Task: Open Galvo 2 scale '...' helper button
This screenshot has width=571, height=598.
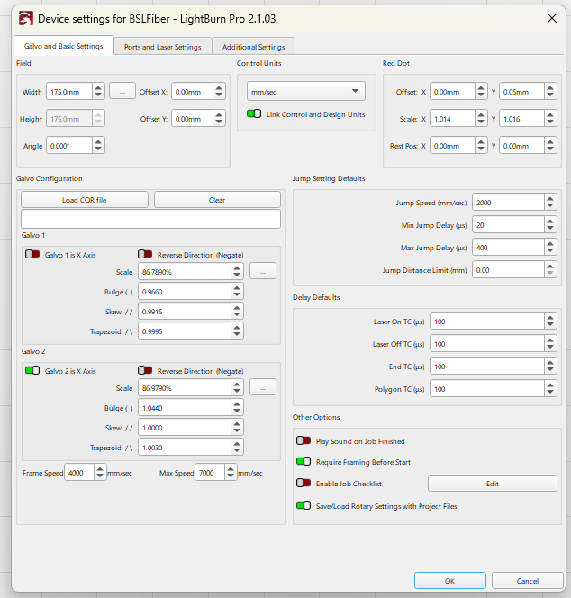Action: point(263,387)
